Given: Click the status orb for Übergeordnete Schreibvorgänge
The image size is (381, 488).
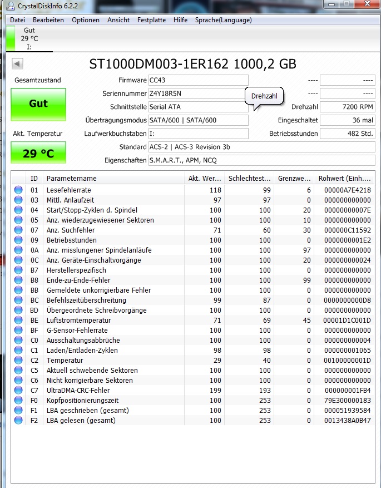Looking at the screenshot, I should point(18,310).
